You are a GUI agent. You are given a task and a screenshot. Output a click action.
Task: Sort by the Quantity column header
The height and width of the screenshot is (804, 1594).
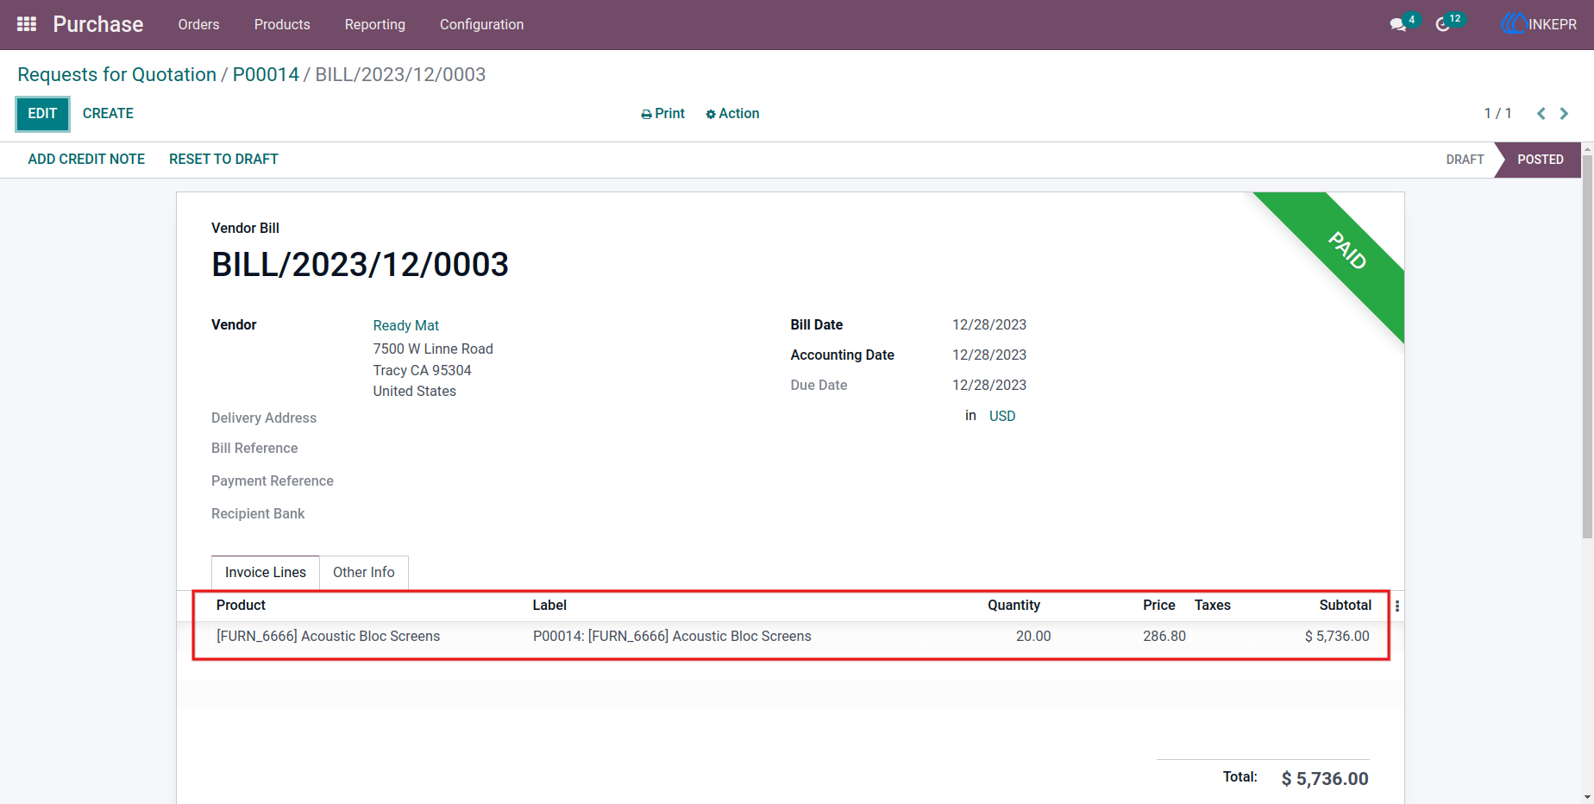[x=1014, y=606]
